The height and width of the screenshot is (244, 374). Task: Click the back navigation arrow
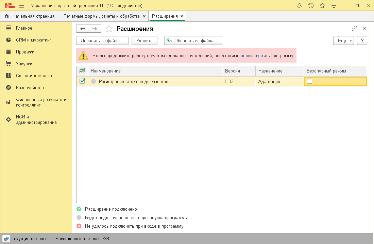click(82, 29)
